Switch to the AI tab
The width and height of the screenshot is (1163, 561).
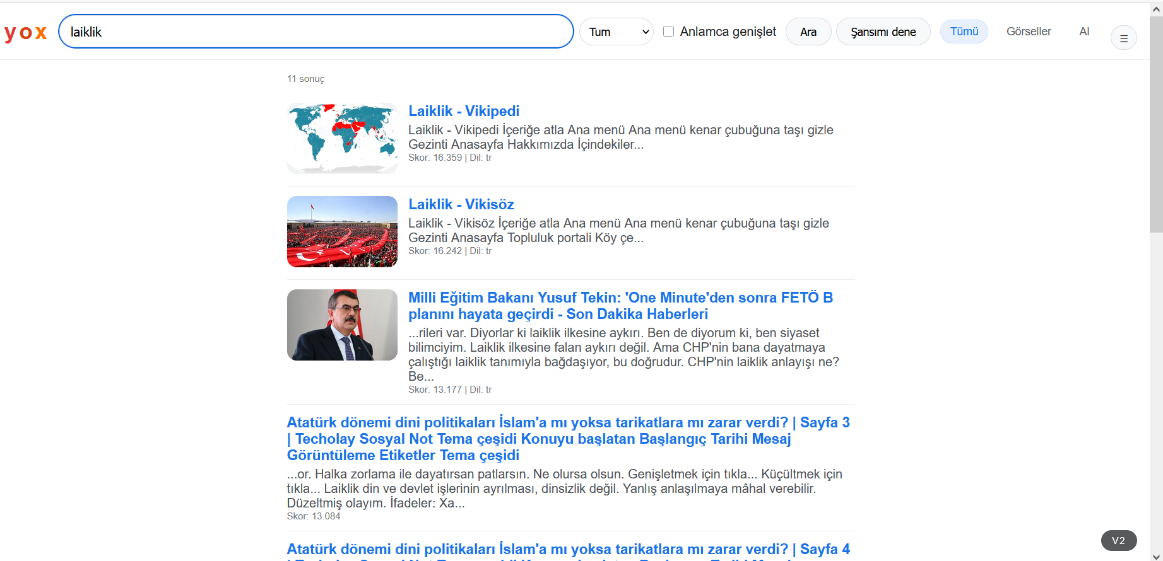click(1084, 32)
